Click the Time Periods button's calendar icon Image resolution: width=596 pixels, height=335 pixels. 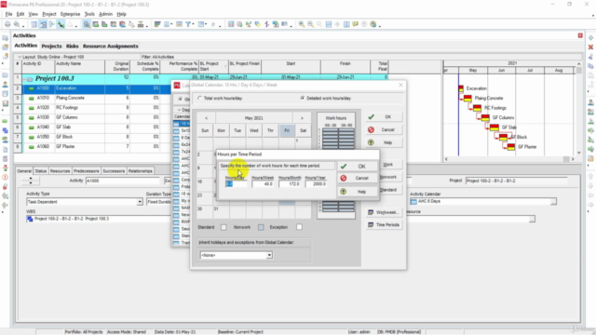(371, 225)
